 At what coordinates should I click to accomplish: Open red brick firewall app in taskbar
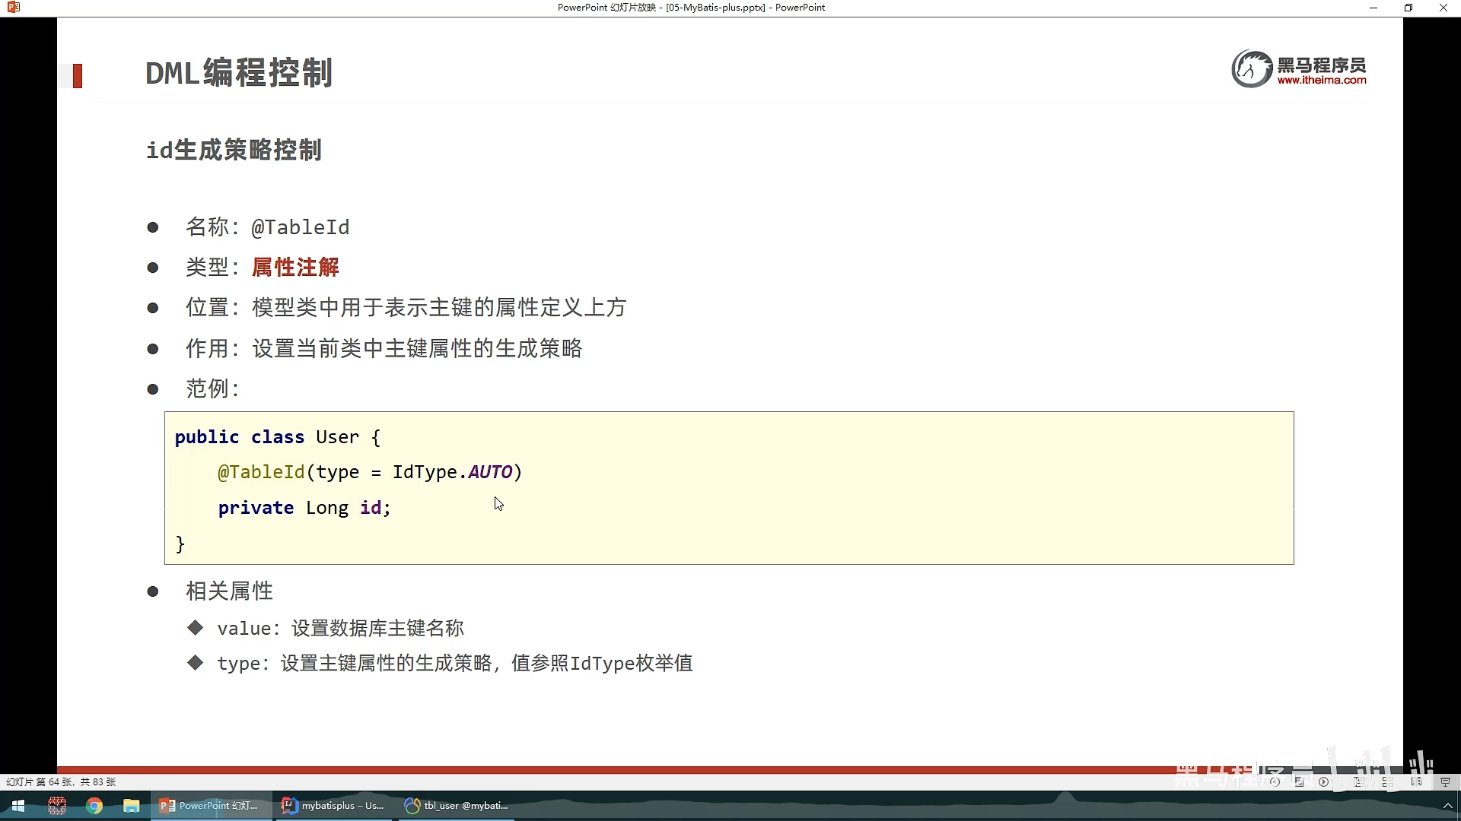(x=57, y=806)
